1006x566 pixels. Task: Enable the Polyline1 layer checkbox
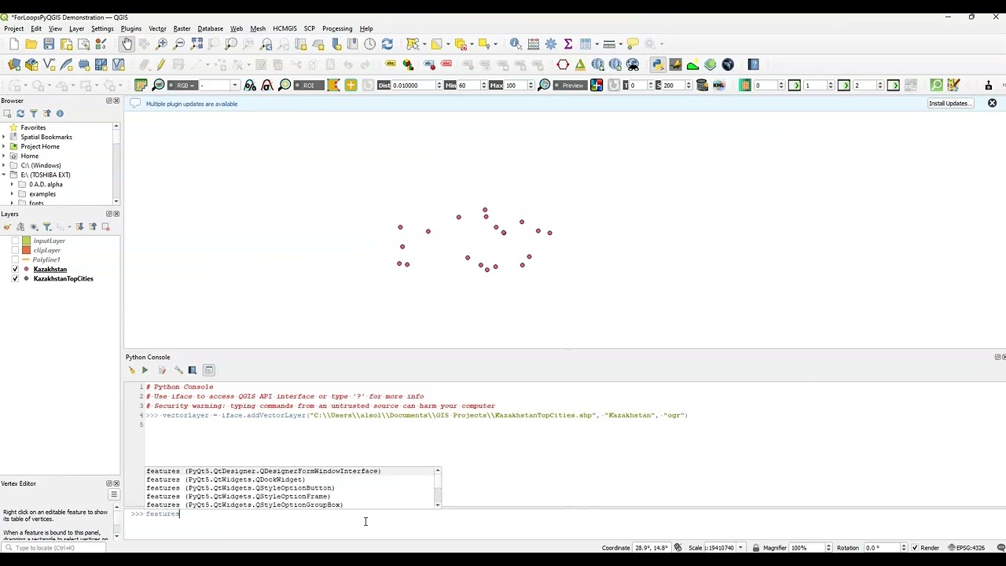(15, 259)
